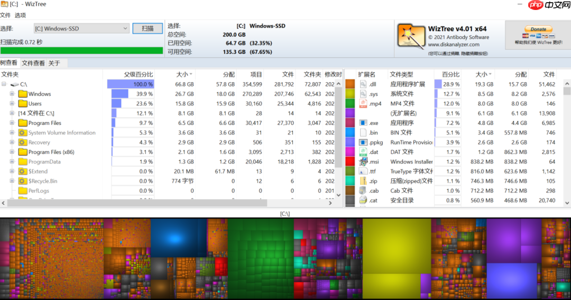Viewport: 571px width, 300px height.
Task: Open the 选项 menu
Action: click(20, 15)
